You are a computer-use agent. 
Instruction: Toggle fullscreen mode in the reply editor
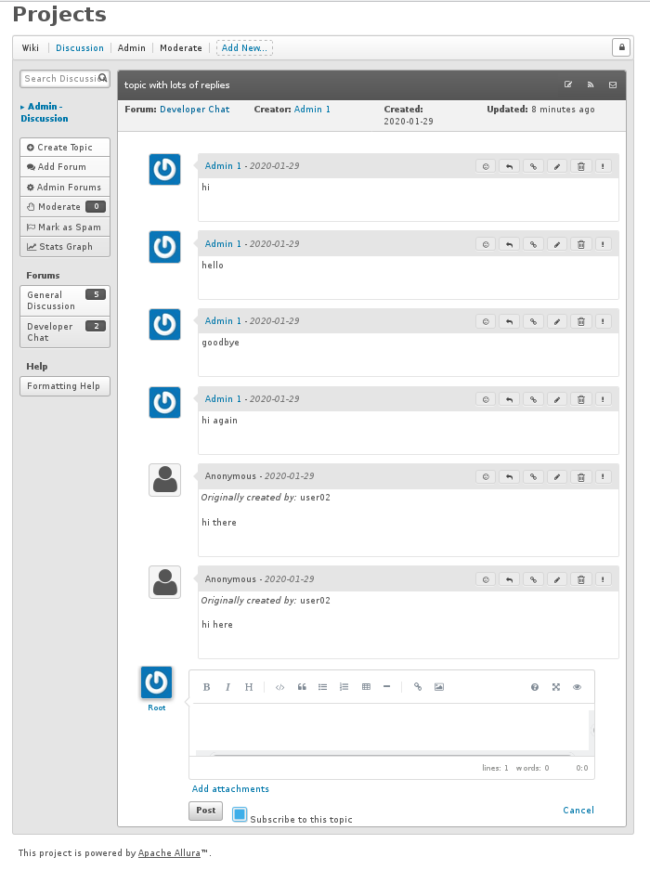556,687
